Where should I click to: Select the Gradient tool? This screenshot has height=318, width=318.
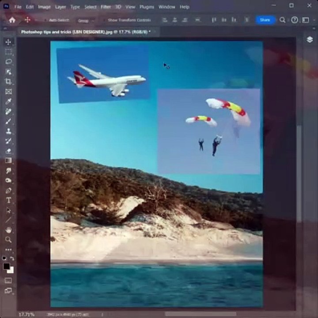8,161
